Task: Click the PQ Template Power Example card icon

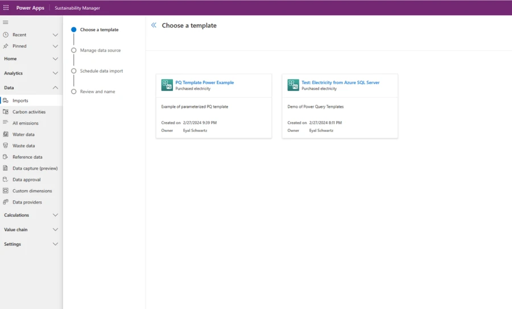Action: pos(167,85)
